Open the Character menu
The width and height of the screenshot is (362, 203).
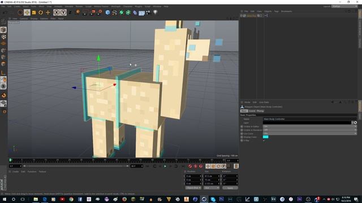point(127,6)
